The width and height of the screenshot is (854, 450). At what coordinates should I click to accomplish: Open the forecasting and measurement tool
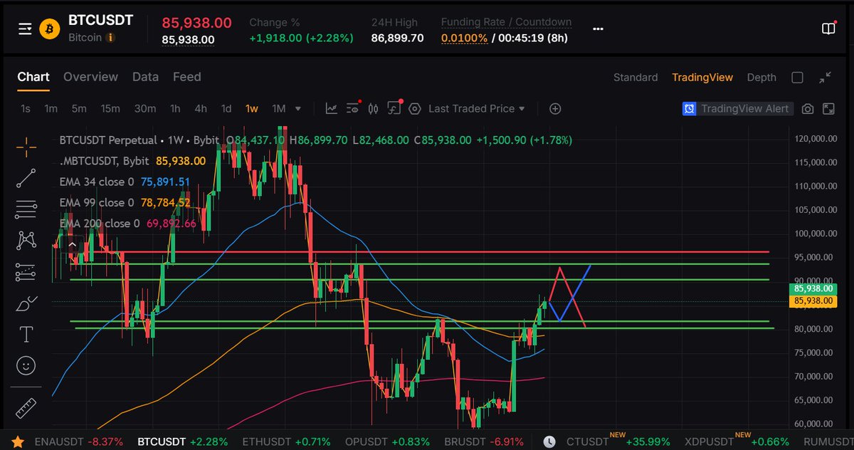pyautogui.click(x=26, y=271)
